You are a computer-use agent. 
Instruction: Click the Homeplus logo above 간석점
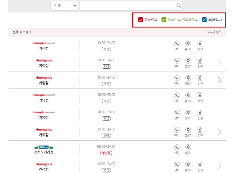pos(44,164)
